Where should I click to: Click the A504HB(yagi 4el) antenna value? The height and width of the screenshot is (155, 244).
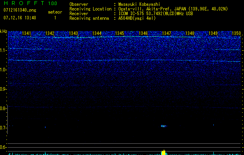tap(137, 18)
